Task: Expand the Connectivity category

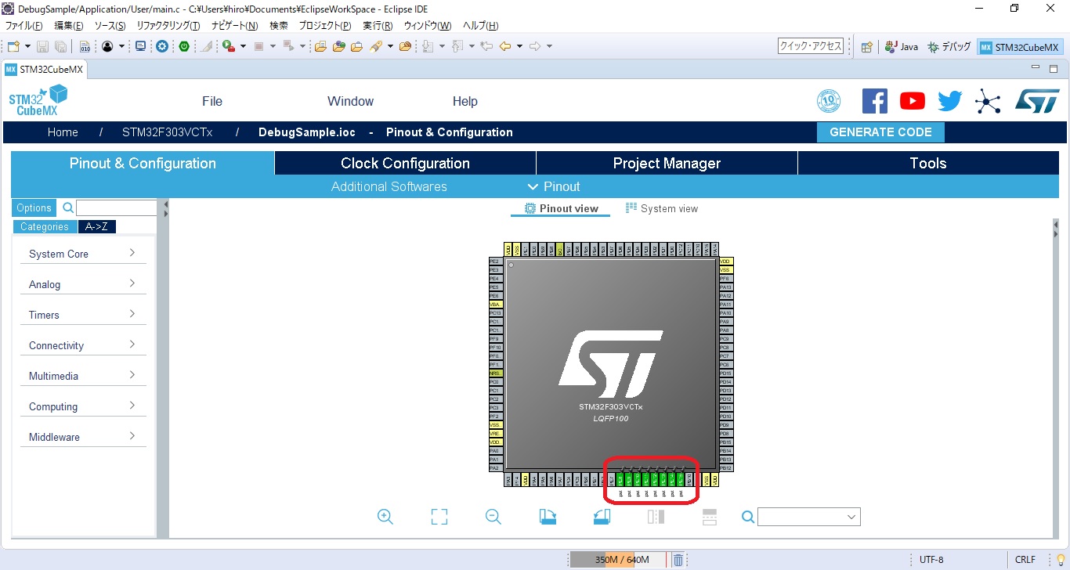Action: tap(82, 345)
